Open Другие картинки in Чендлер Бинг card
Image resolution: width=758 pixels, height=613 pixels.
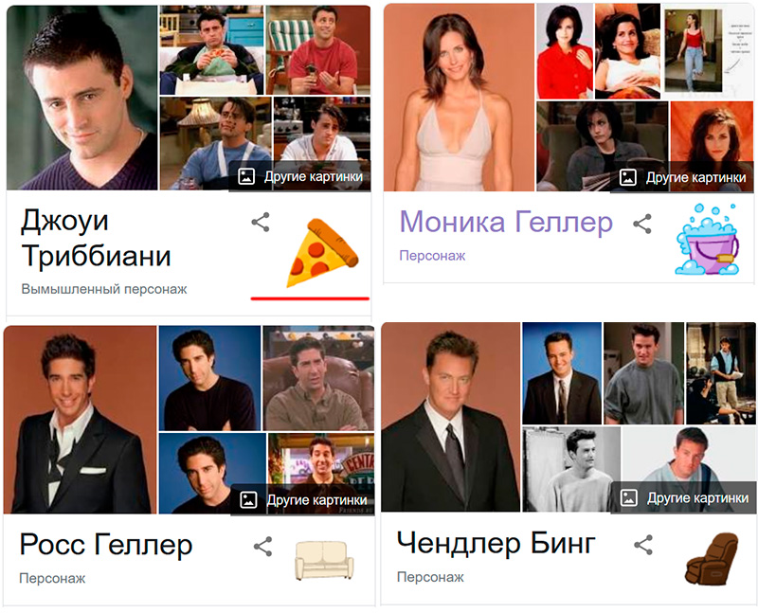684,497
